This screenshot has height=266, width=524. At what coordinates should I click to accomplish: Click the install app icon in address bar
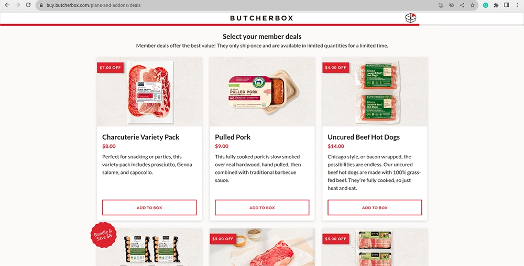pos(441,5)
